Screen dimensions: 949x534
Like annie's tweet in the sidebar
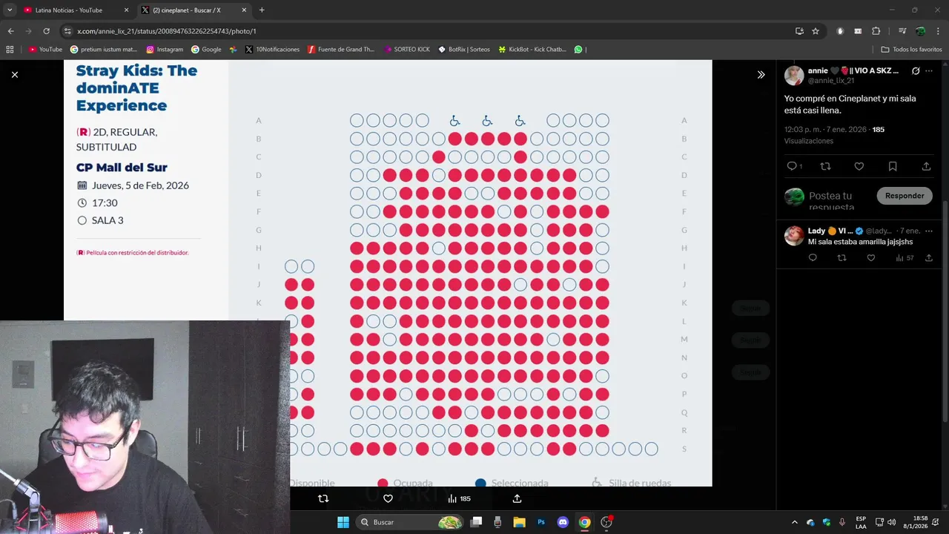pyautogui.click(x=859, y=166)
